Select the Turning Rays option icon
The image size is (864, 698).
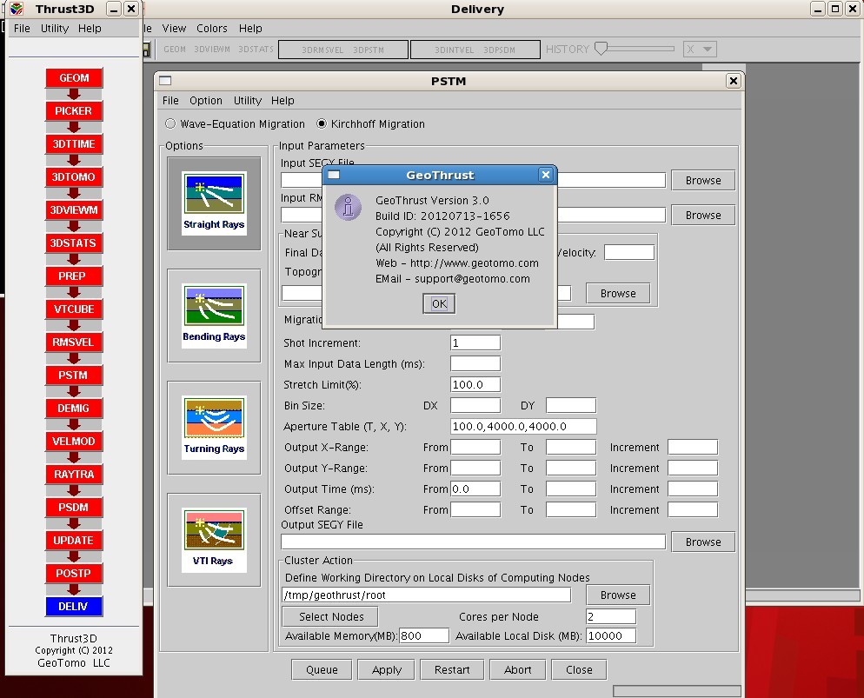(x=214, y=428)
